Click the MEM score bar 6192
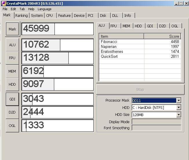The width and height of the screenshot is (189, 160). coord(58,71)
